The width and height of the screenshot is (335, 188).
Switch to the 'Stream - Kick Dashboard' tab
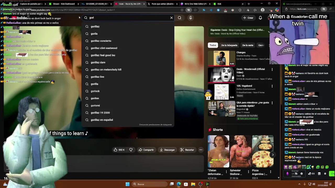coord(64,4)
